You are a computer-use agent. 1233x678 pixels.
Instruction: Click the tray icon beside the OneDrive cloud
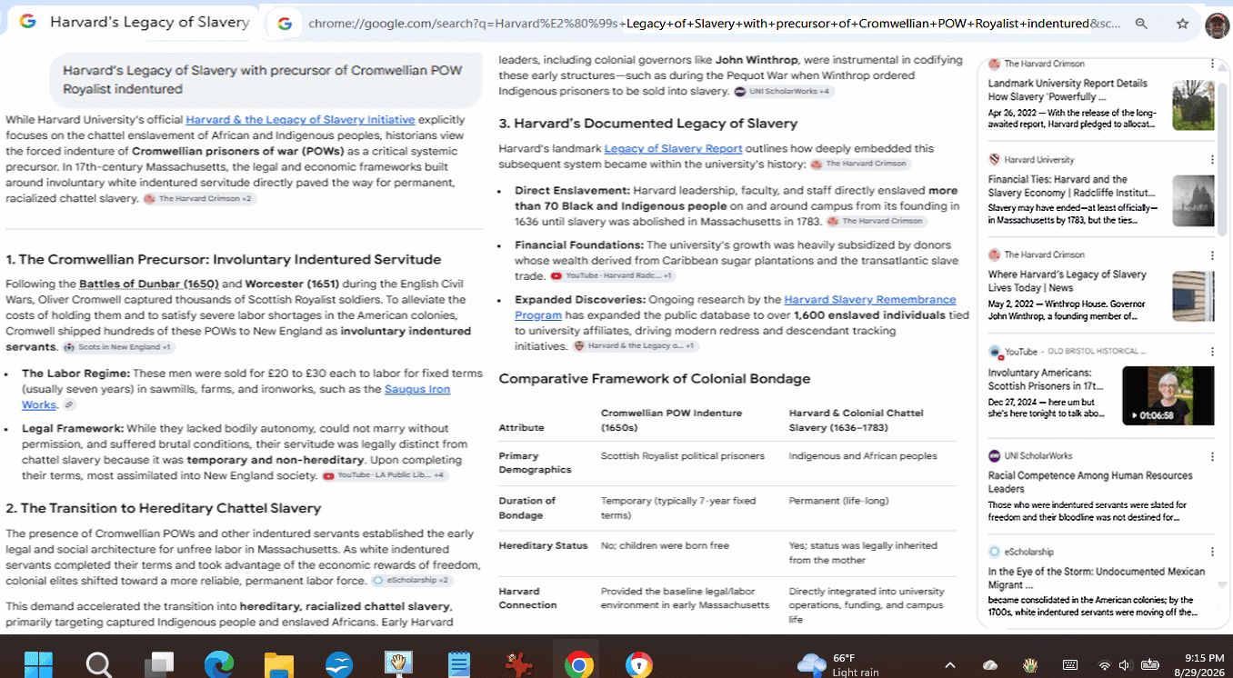[1030, 665]
